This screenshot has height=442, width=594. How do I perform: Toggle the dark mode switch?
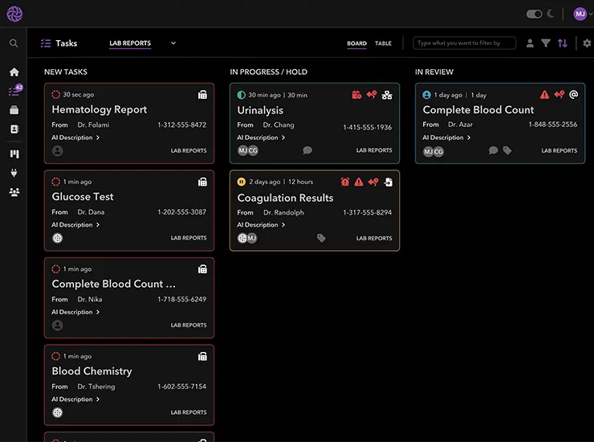[x=534, y=14]
